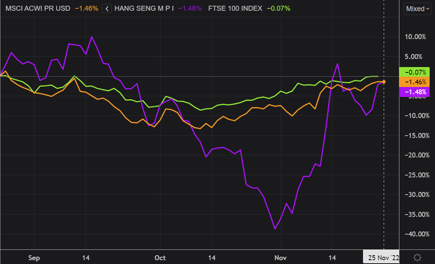This screenshot has height=264, width=435.
Task: Click the Sep label on the time axis
Action: (x=34, y=258)
